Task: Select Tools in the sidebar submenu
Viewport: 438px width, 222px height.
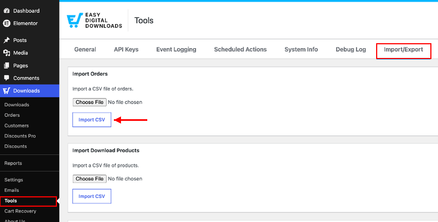Action: pyautogui.click(x=10, y=201)
